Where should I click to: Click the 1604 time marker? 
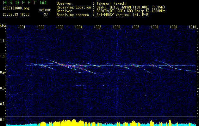(x=78, y=27)
